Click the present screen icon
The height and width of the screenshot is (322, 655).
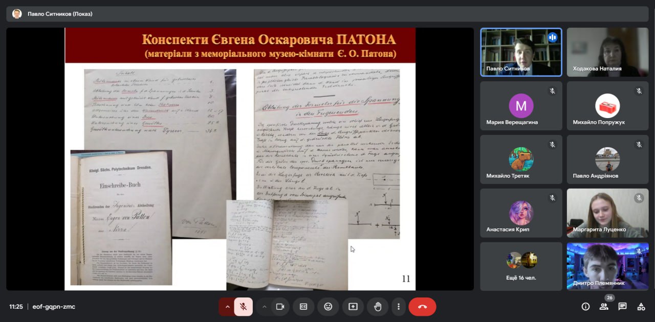click(353, 307)
